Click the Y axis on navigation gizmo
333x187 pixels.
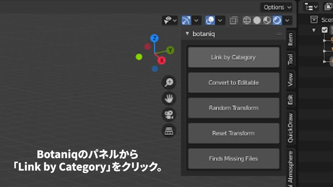point(170,50)
